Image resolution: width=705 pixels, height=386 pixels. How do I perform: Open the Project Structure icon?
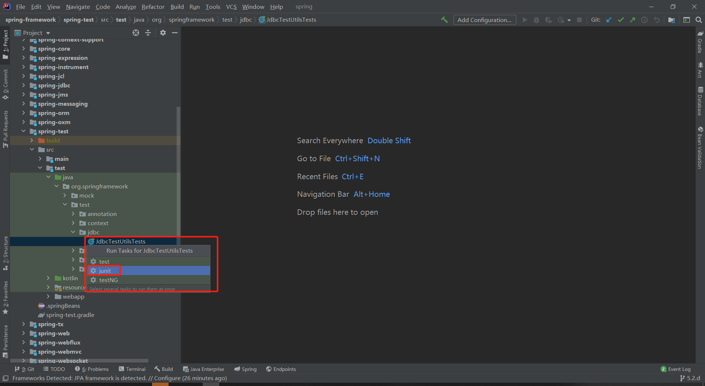672,20
